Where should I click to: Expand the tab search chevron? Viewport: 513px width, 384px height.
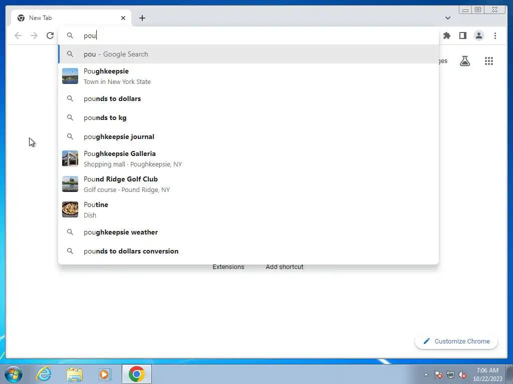(x=447, y=18)
